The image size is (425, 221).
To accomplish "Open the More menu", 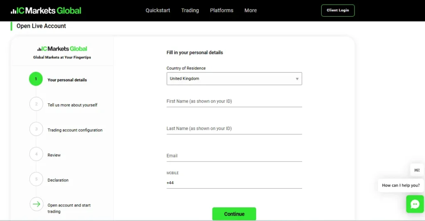I will (250, 10).
